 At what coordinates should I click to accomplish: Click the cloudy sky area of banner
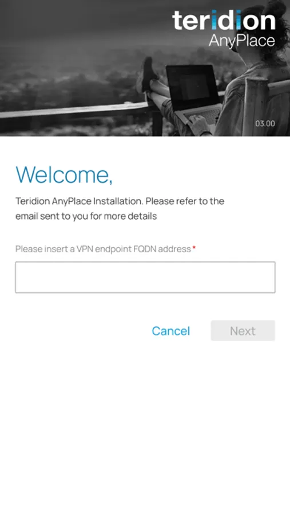[82, 23]
